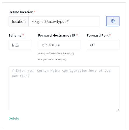Click the red asterisk beside Forward Port
This screenshot has height=130, width=129.
(x=110, y=35)
